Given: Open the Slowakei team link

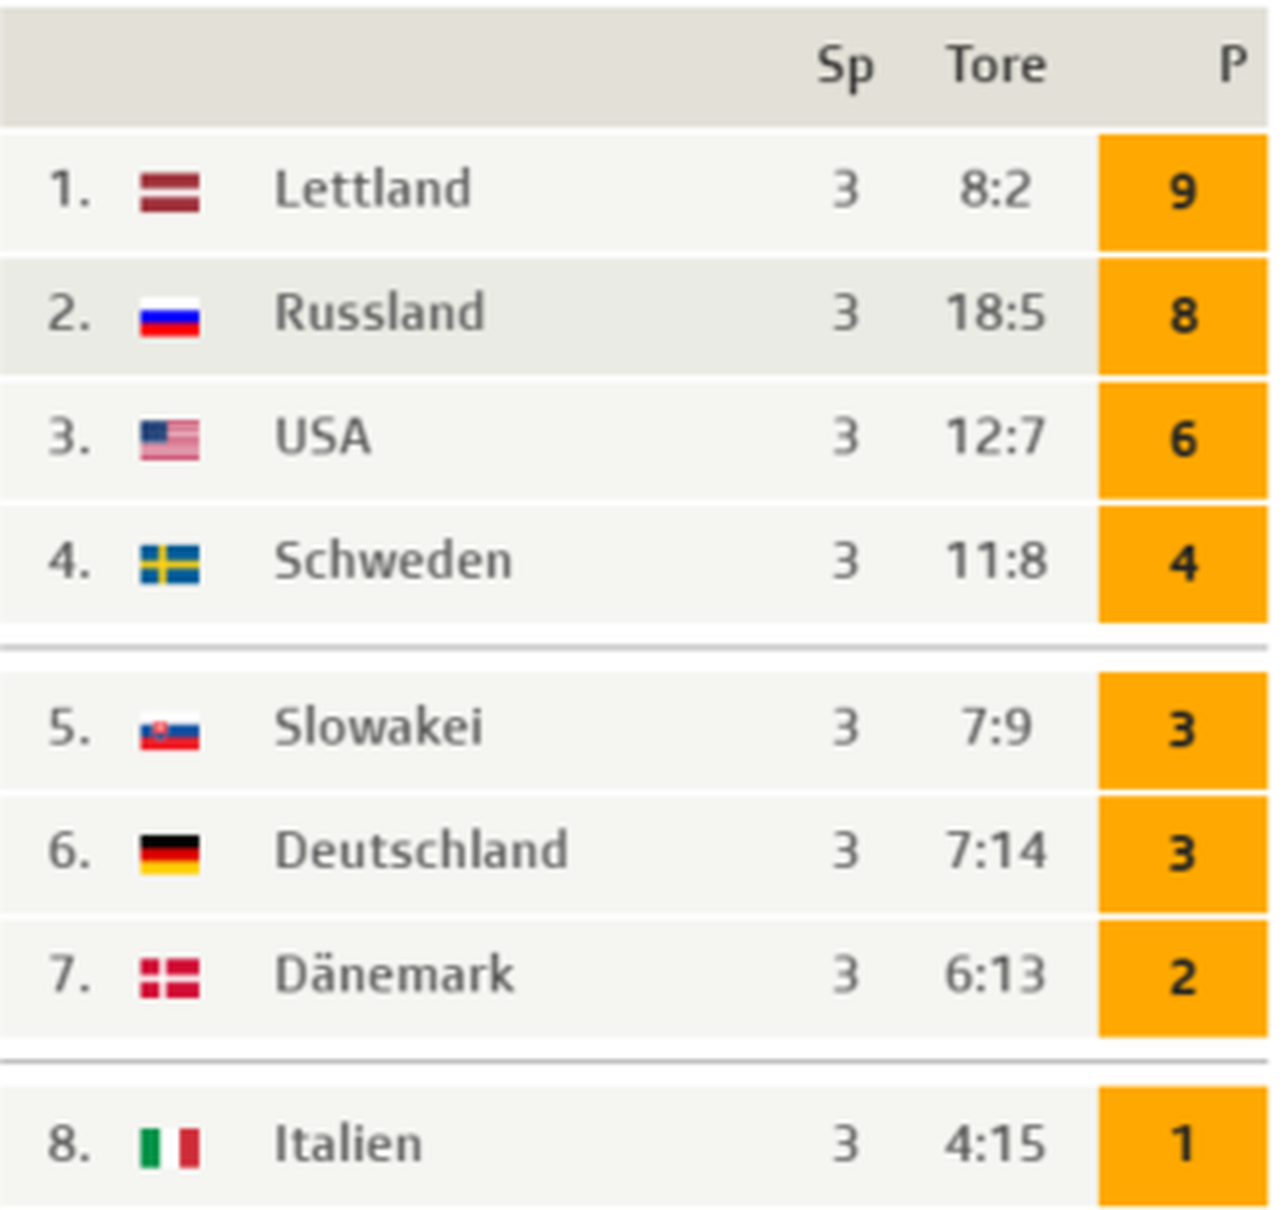Looking at the screenshot, I should tap(379, 727).
